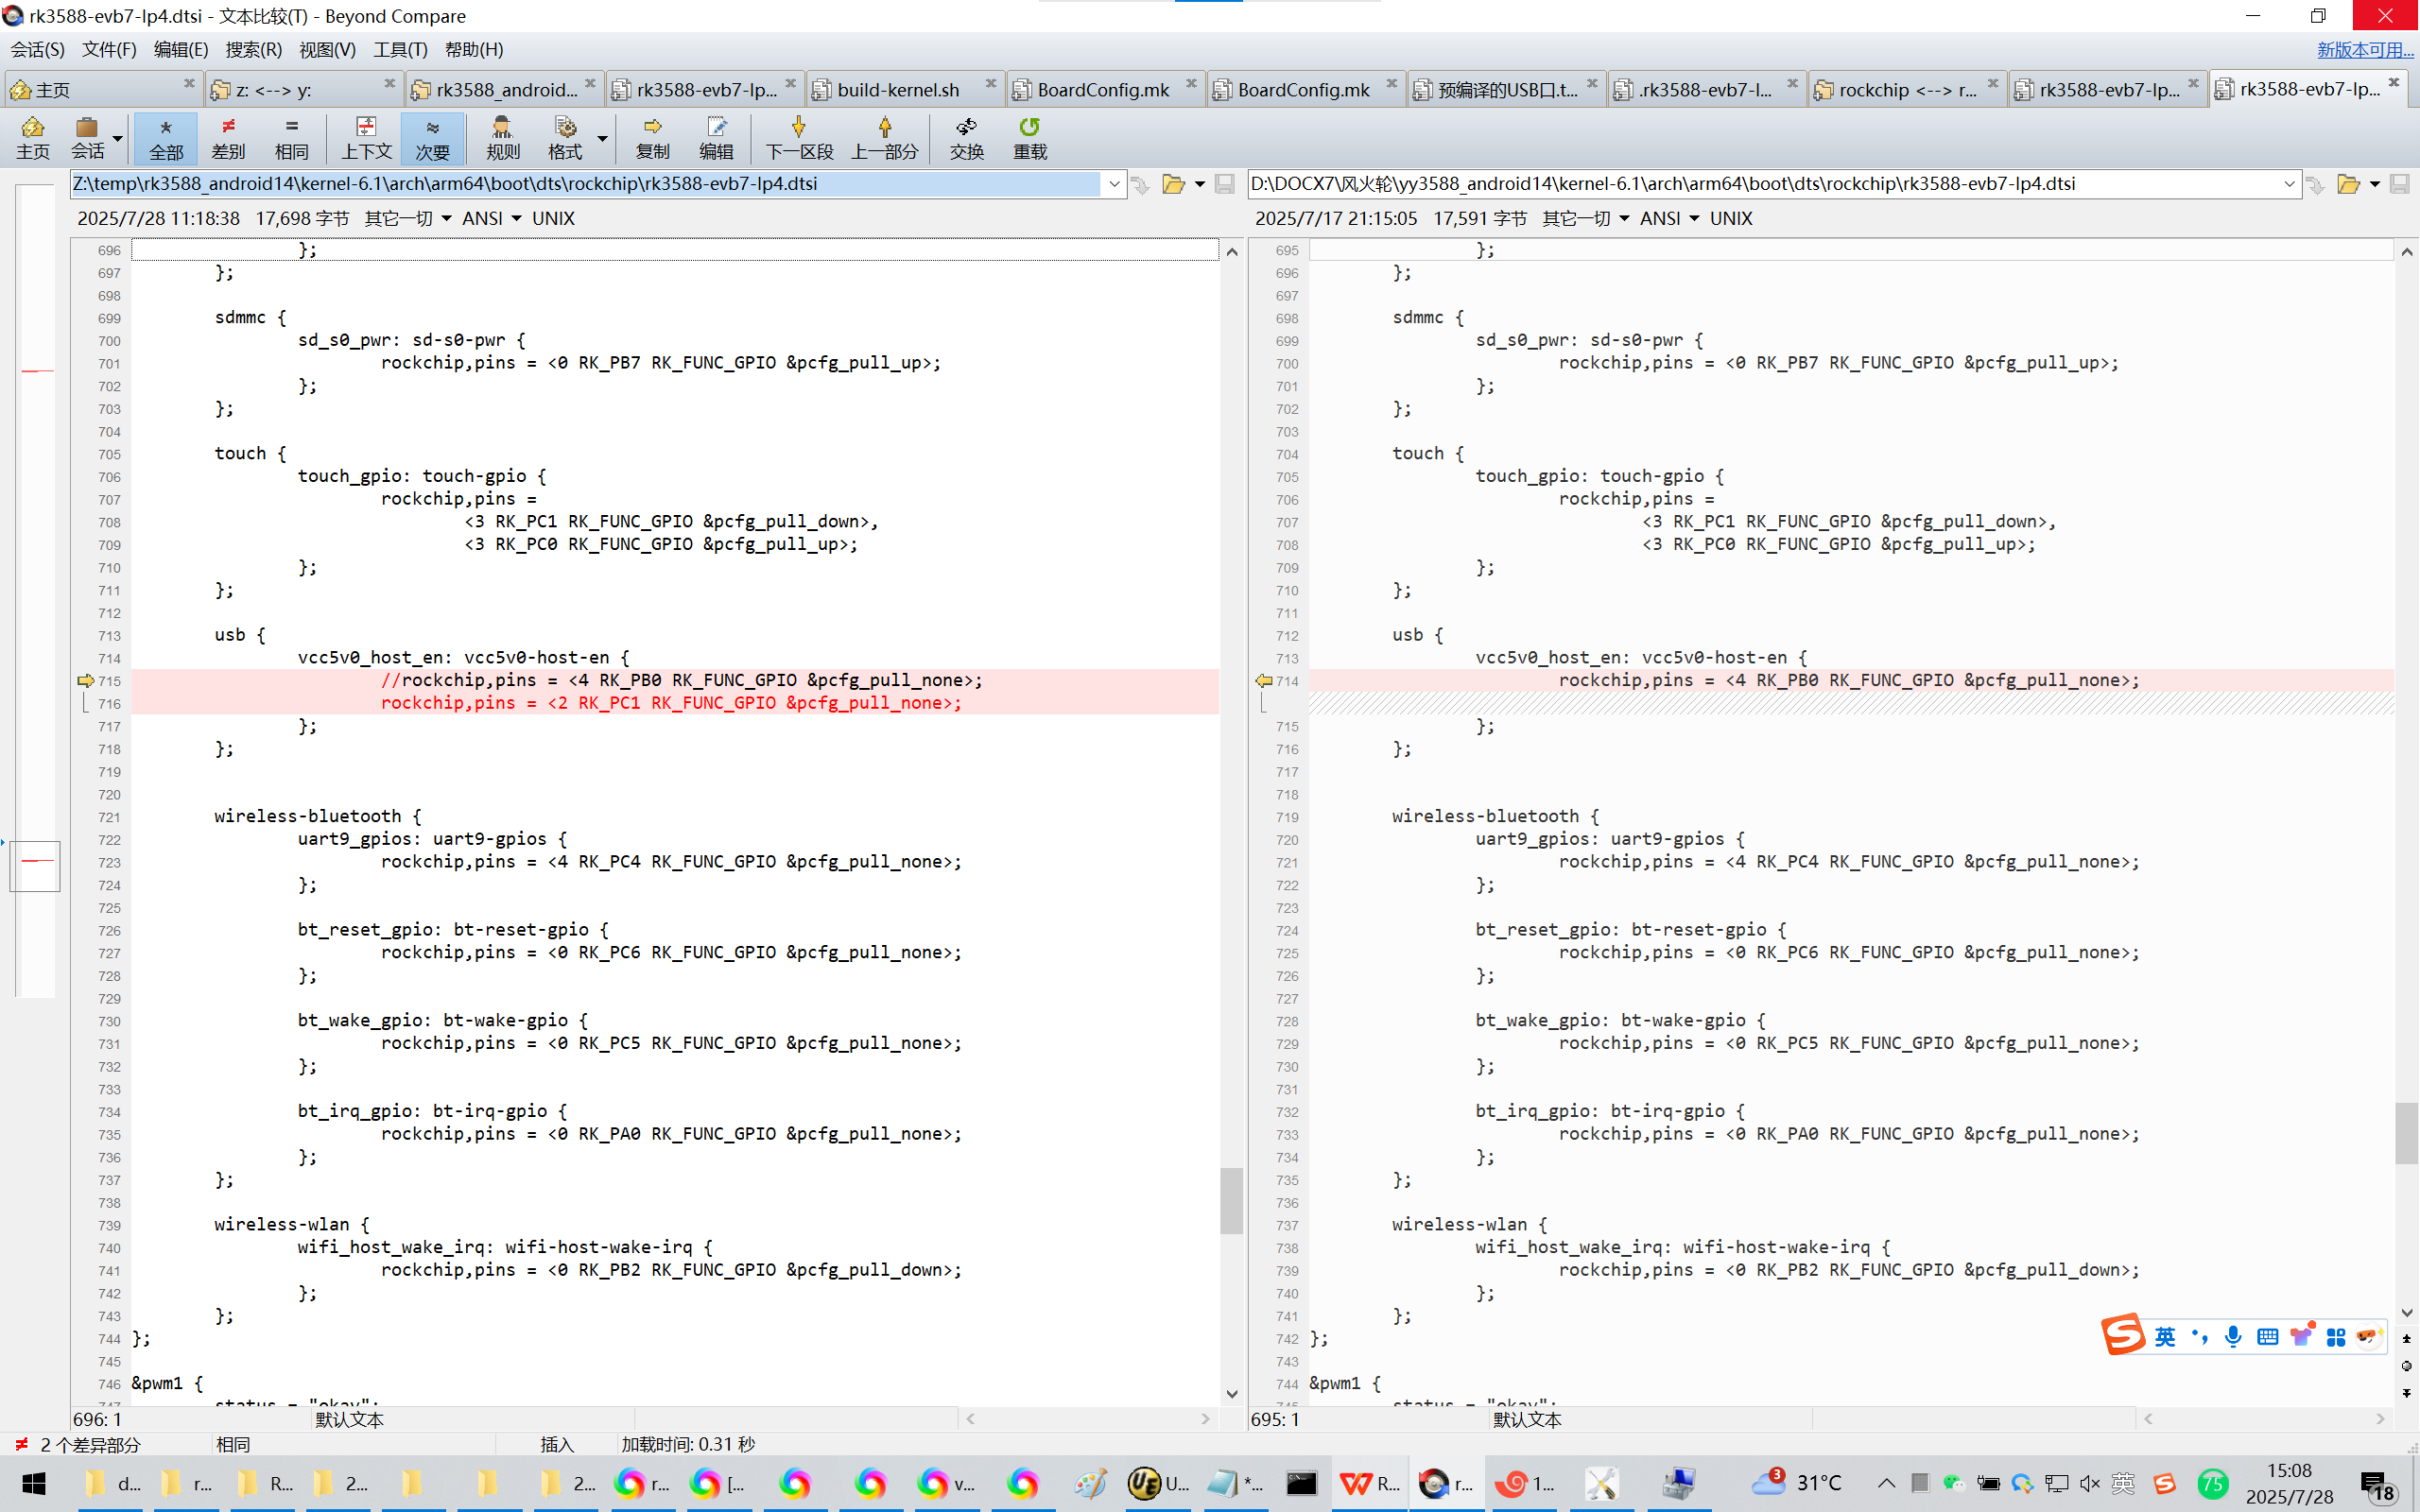This screenshot has height=1512, width=2420.
Task: Open Windows Start button on taskbar
Action: [x=34, y=1483]
